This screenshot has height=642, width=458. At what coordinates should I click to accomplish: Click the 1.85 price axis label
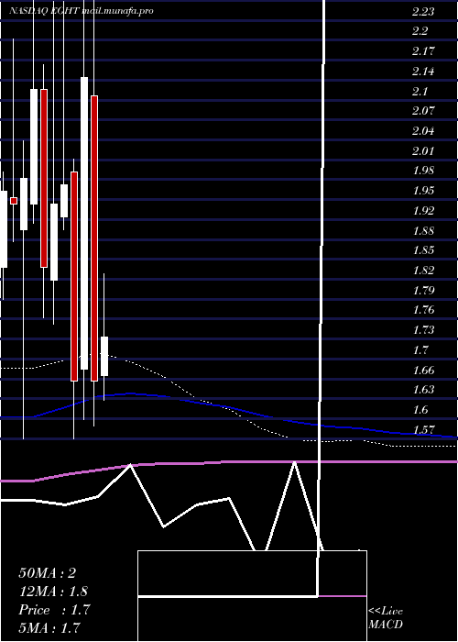point(423,250)
